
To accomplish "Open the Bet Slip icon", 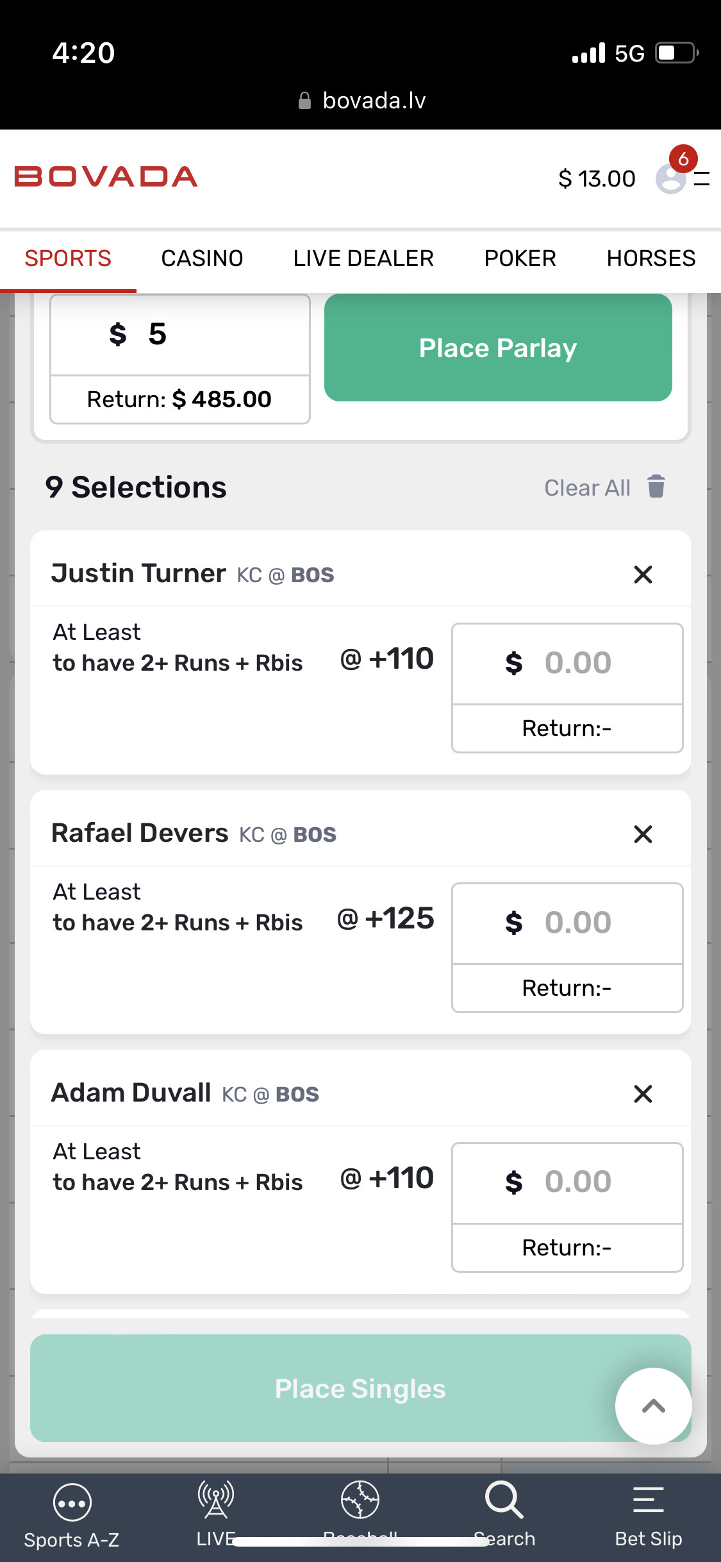I will [648, 1500].
